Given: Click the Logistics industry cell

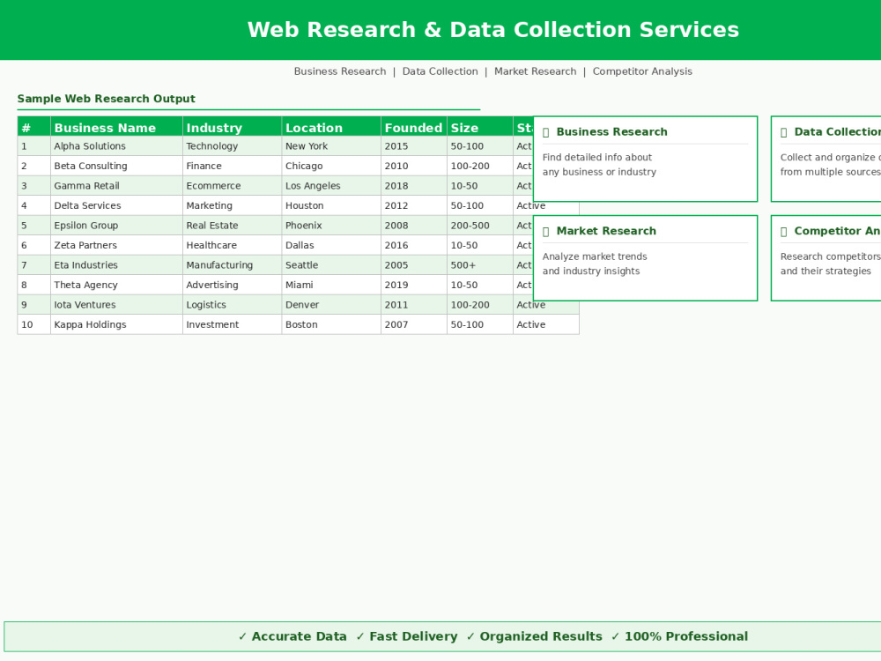Looking at the screenshot, I should pyautogui.click(x=232, y=305).
